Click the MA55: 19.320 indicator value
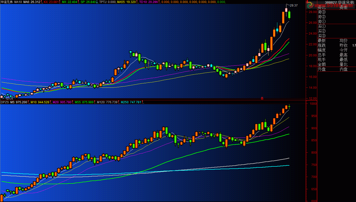This screenshot has width=356, height=202. (126, 2)
